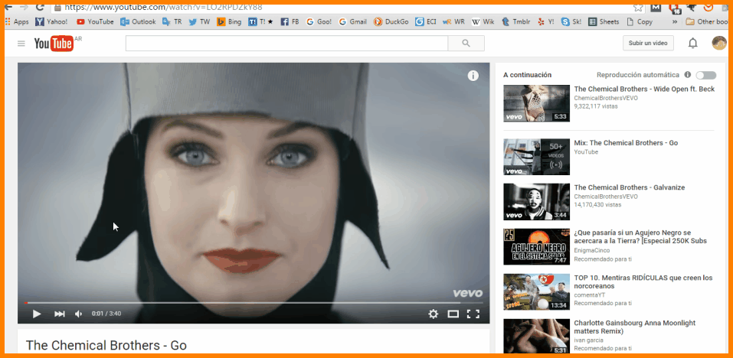Image resolution: width=733 pixels, height=358 pixels.
Task: Open Wide Open ft. Beck video thumbnail
Action: pyautogui.click(x=536, y=103)
